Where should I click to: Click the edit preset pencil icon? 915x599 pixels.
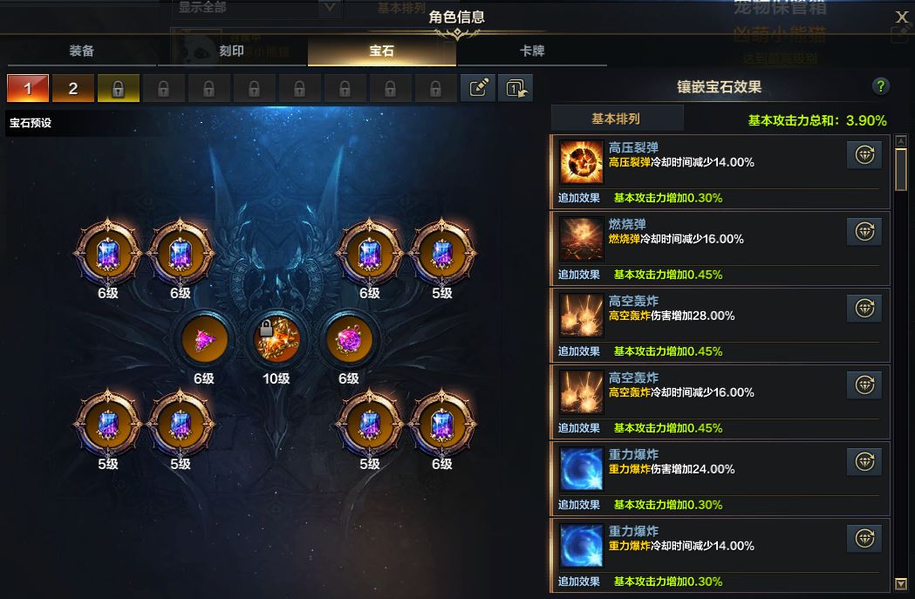[x=478, y=88]
